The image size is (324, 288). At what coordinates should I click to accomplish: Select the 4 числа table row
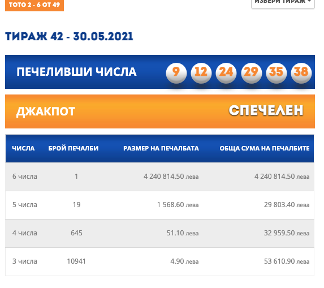tap(159, 233)
